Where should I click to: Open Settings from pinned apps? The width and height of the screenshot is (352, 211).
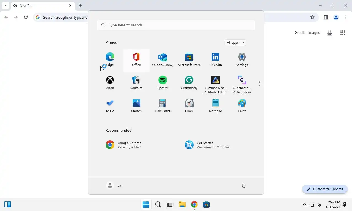click(x=242, y=60)
